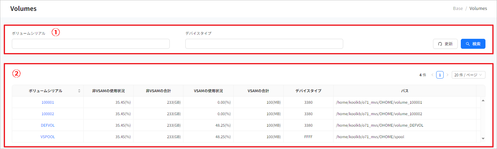Click the Volumes page title
Viewport: 497px width, 149px height.
pyautogui.click(x=23, y=9)
